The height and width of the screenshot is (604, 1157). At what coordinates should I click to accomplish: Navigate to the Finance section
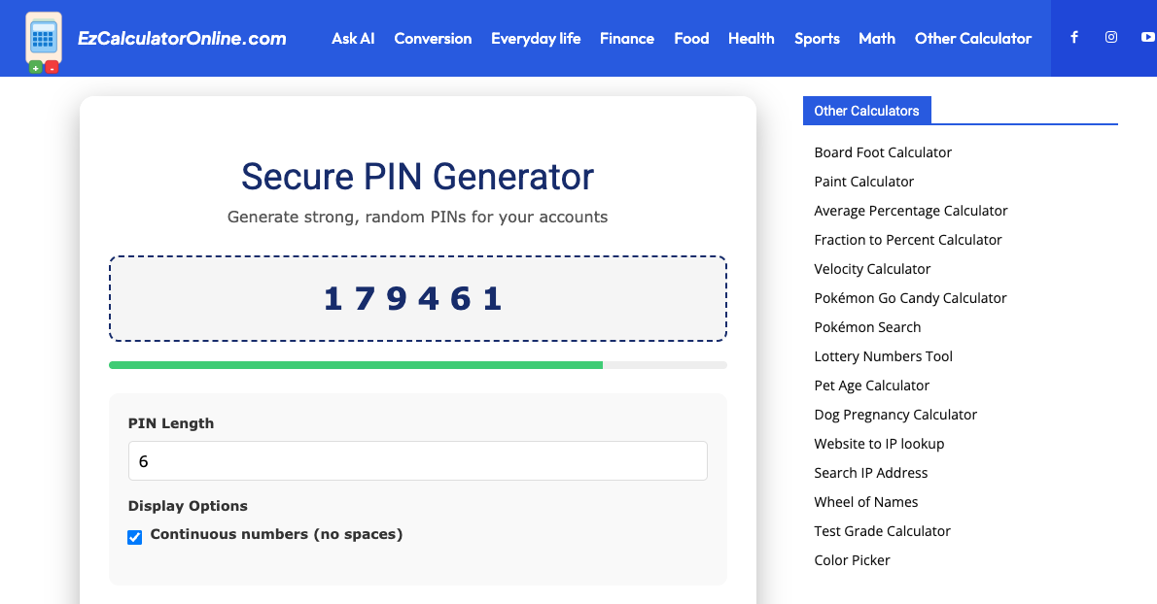click(627, 38)
